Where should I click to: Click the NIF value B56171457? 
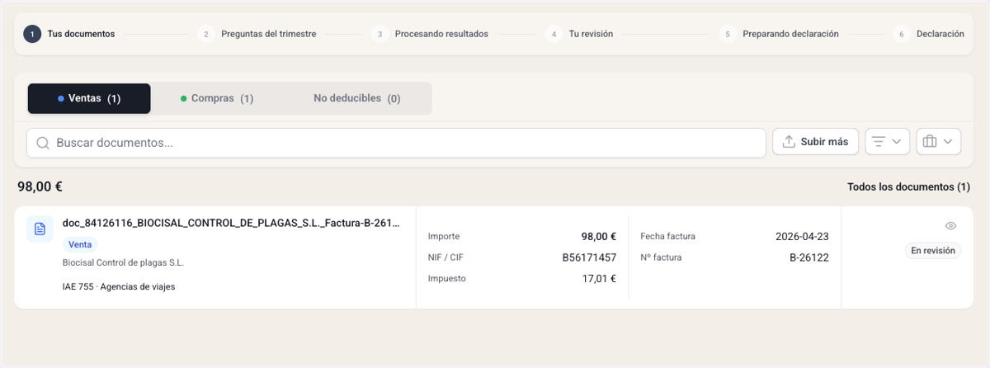[x=589, y=257]
